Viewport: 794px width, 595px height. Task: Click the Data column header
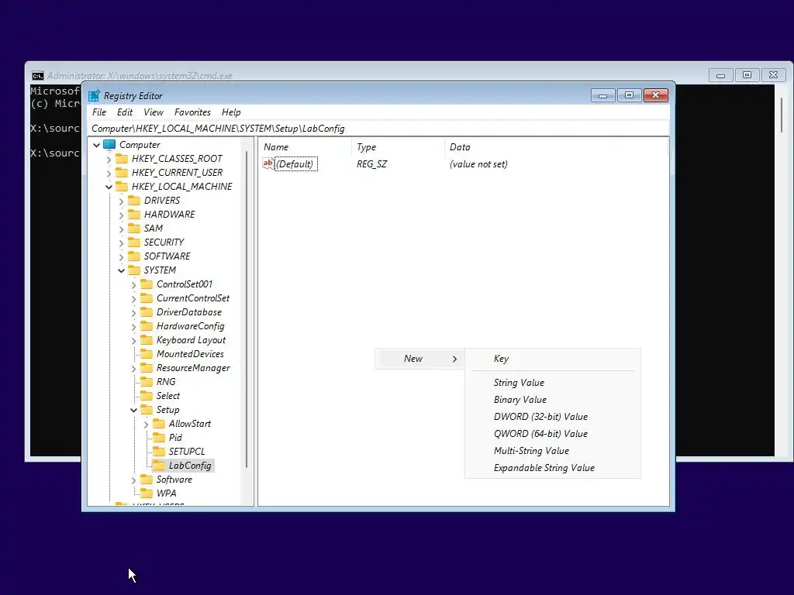coord(556,147)
